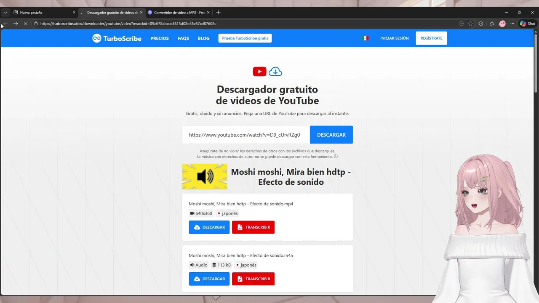Open the FAQS page
The width and height of the screenshot is (539, 303).
click(x=183, y=38)
